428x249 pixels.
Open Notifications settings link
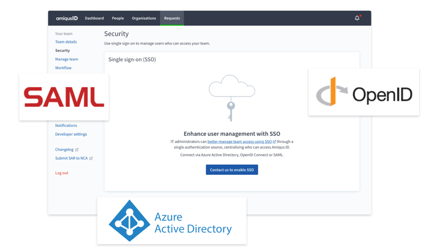[x=66, y=126]
